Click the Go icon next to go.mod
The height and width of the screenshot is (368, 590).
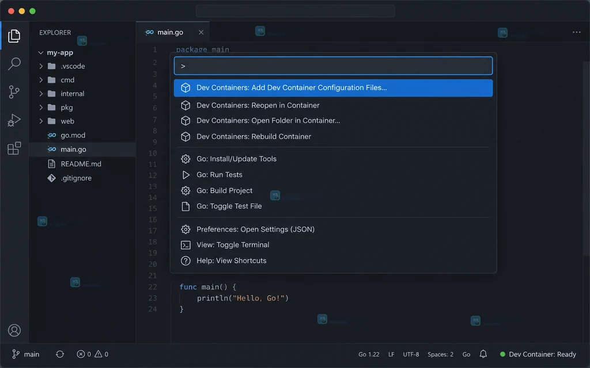click(x=51, y=135)
